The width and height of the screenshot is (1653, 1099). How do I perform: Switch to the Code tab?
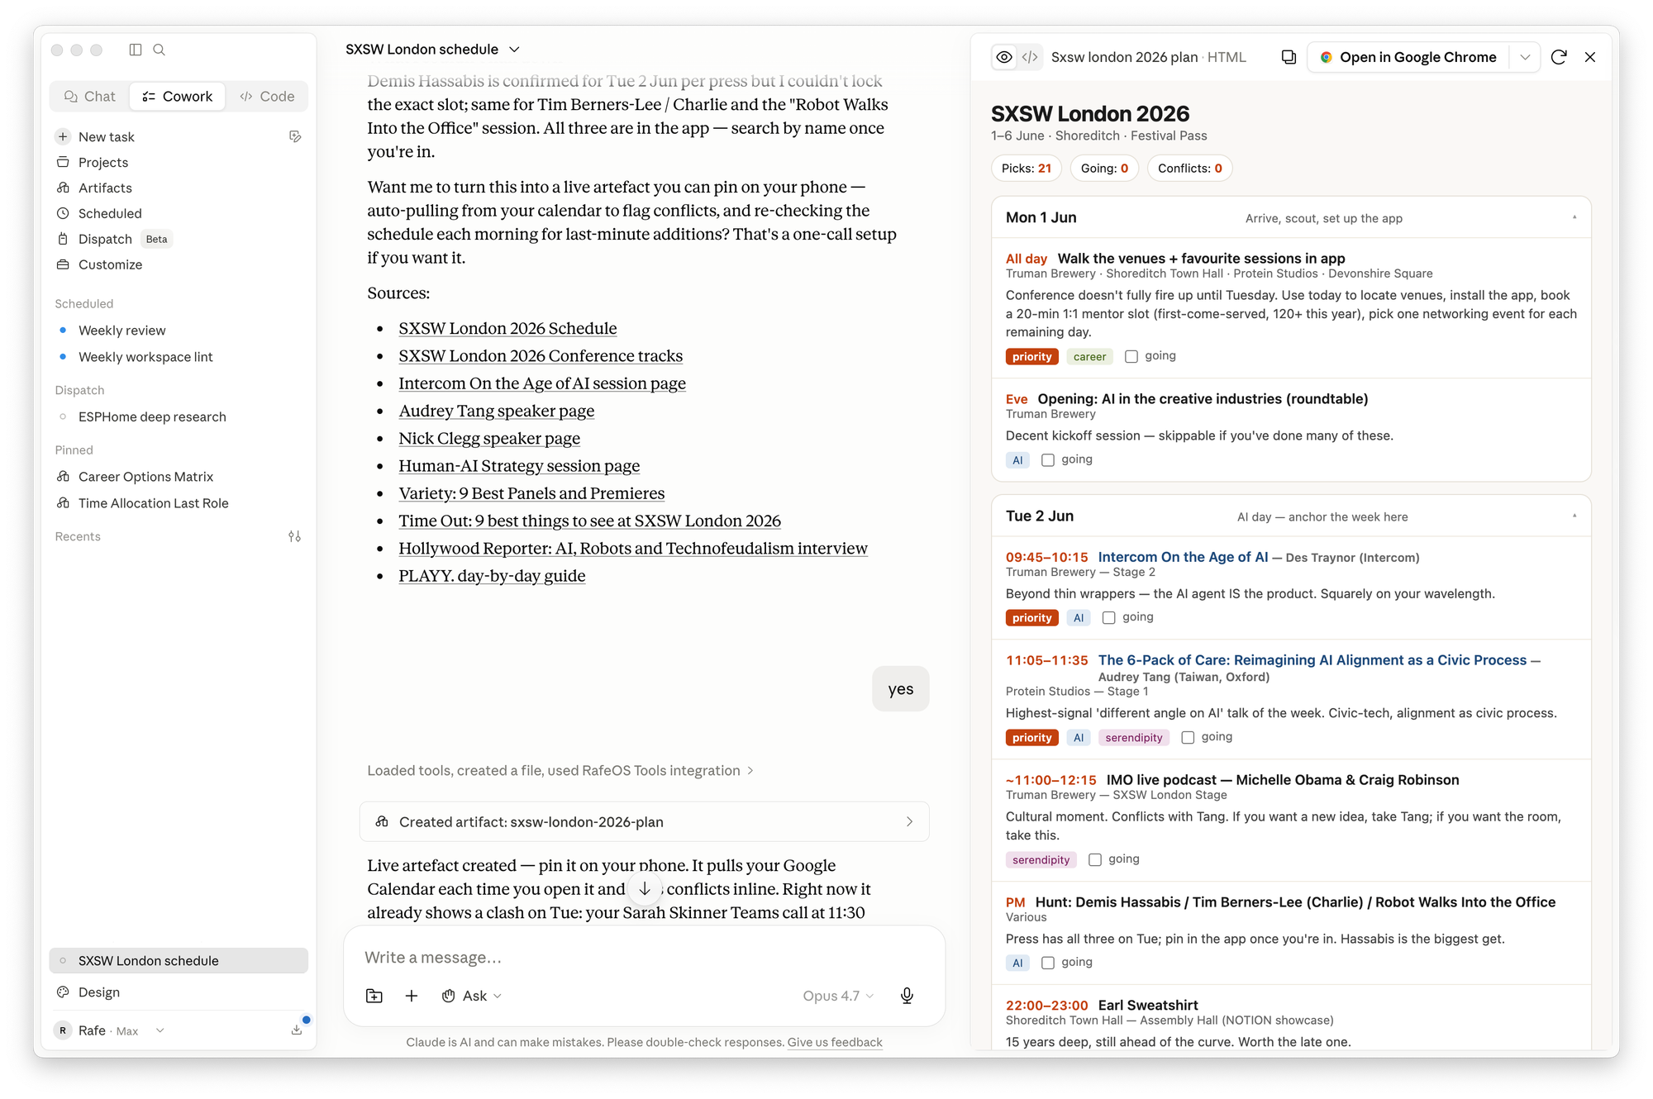(267, 97)
